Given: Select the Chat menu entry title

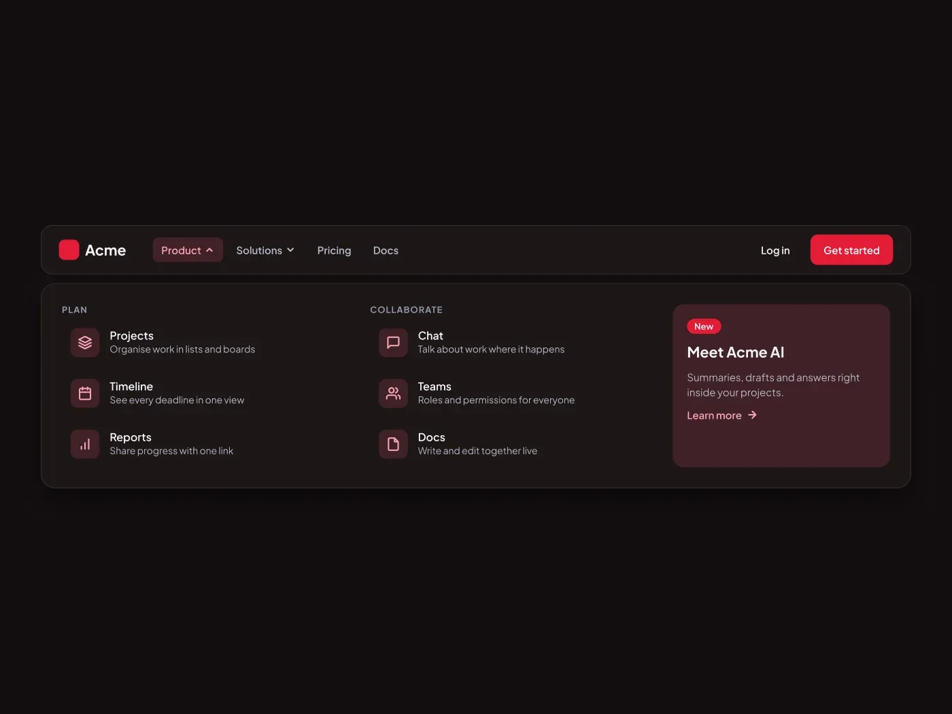Looking at the screenshot, I should (x=430, y=336).
